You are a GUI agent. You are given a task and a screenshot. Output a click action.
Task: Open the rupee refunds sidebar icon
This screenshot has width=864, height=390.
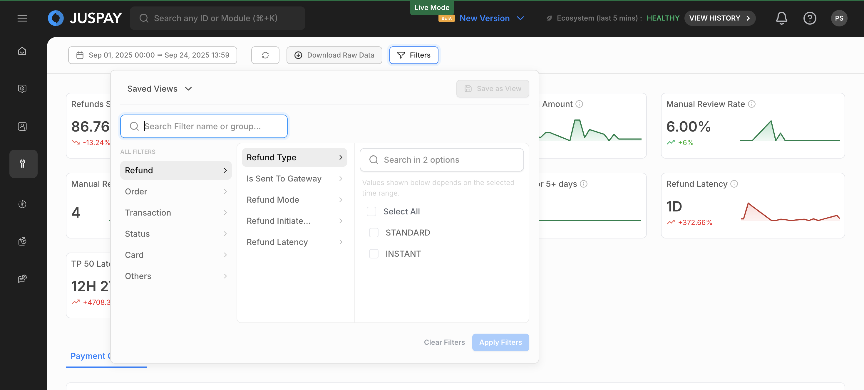point(22,204)
